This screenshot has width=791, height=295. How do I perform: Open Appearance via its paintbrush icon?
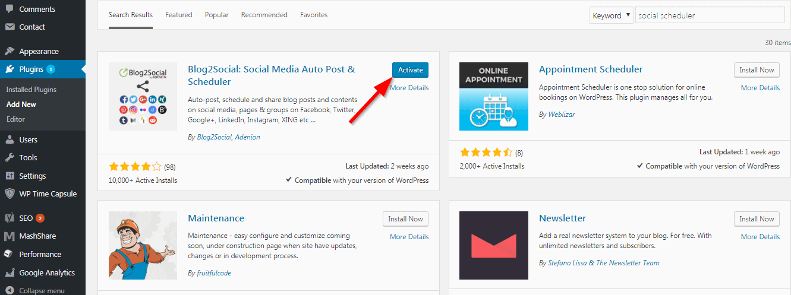(x=10, y=51)
